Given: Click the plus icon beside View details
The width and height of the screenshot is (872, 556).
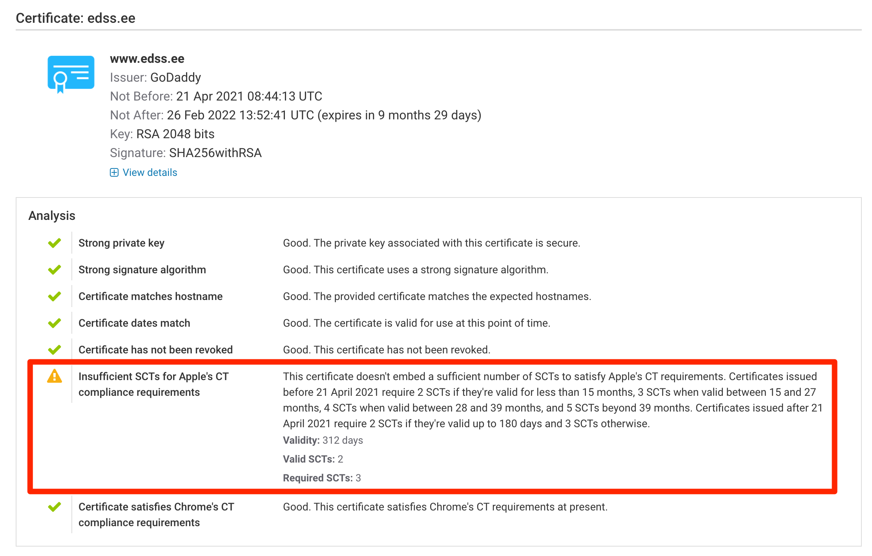Looking at the screenshot, I should [x=114, y=172].
